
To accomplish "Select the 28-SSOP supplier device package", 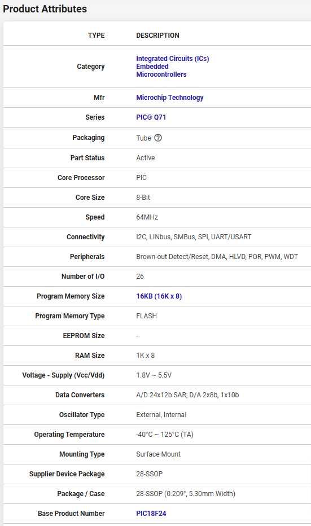I will (150, 474).
